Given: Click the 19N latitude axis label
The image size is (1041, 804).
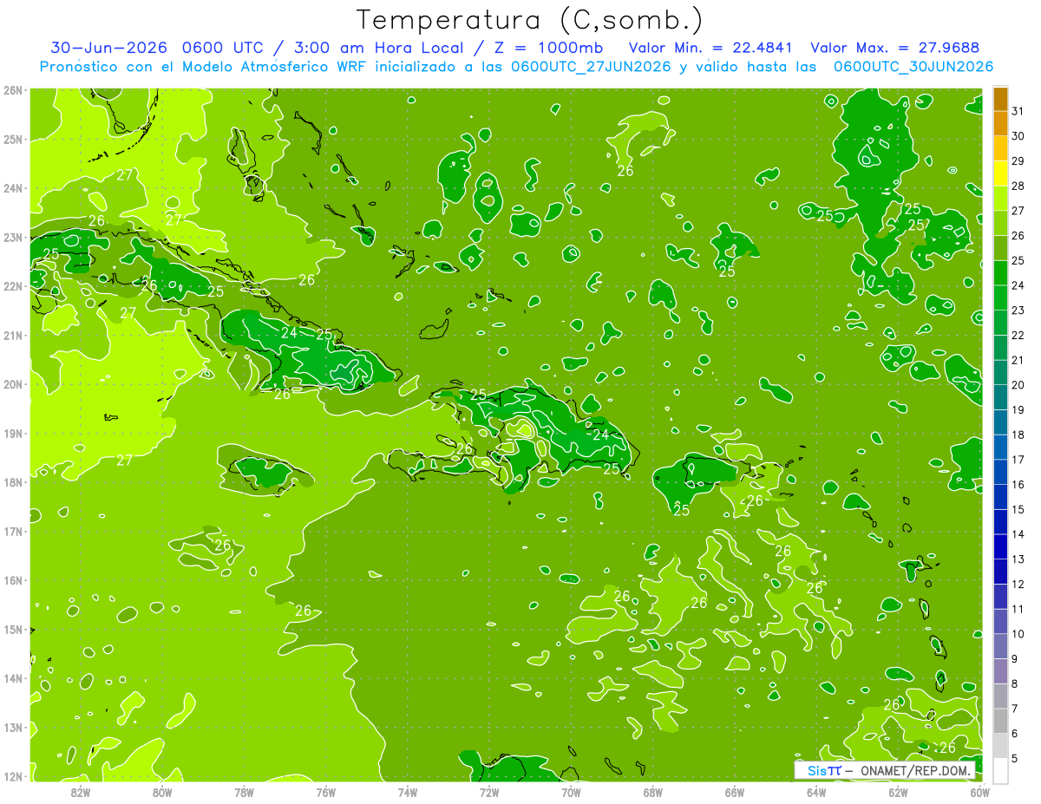Looking at the screenshot, I should (x=13, y=434).
